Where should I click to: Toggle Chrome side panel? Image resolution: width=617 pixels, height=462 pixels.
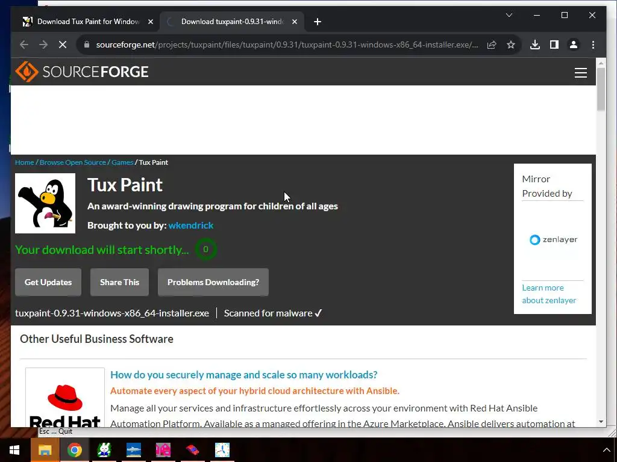(554, 45)
